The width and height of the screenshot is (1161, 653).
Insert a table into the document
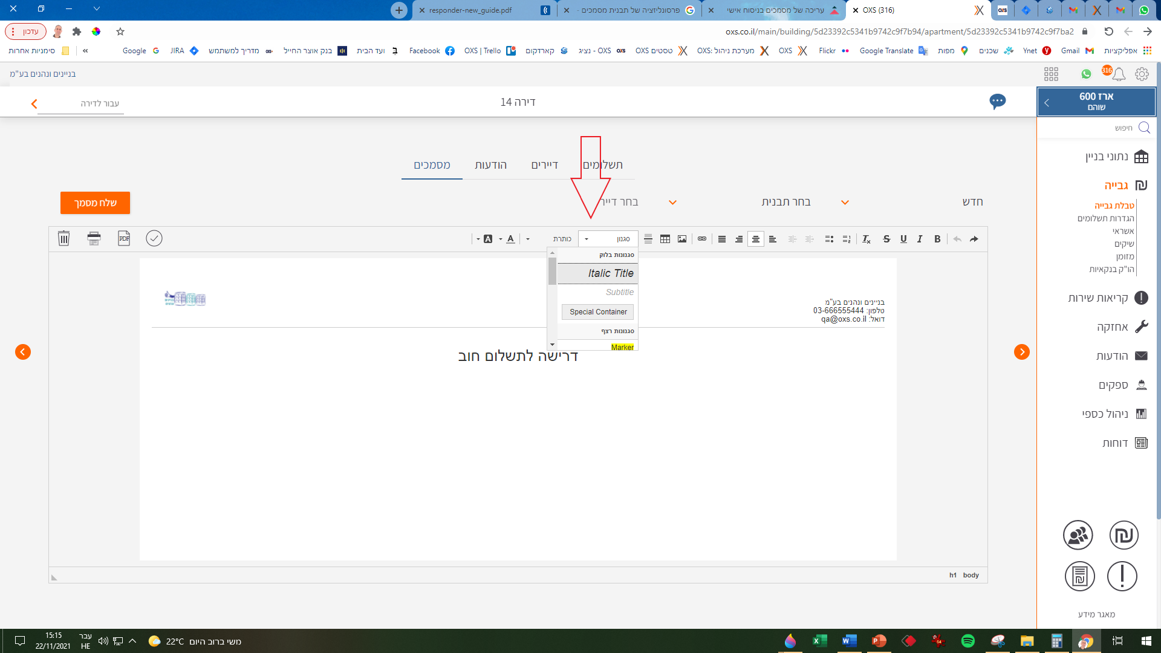click(665, 239)
